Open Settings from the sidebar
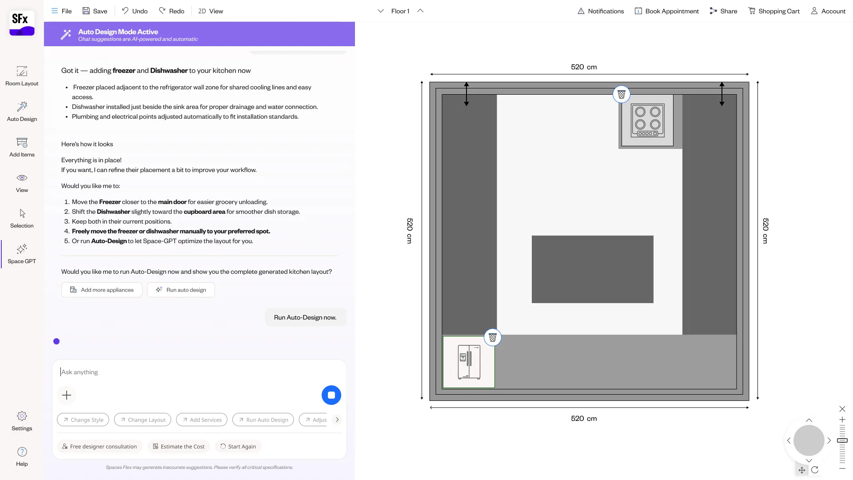The width and height of the screenshot is (853, 480). click(x=22, y=421)
